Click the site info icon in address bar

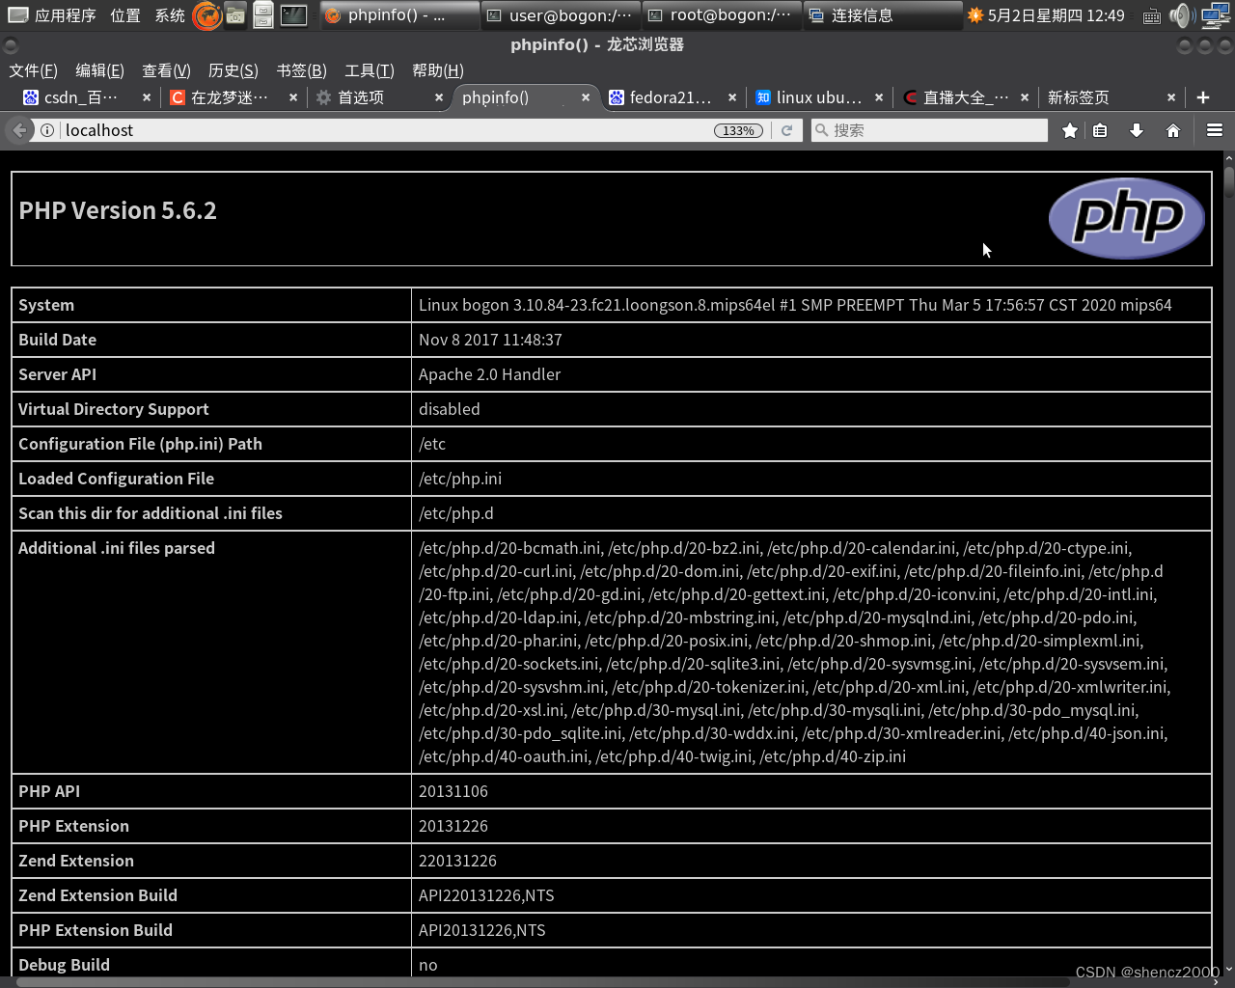pos(47,130)
